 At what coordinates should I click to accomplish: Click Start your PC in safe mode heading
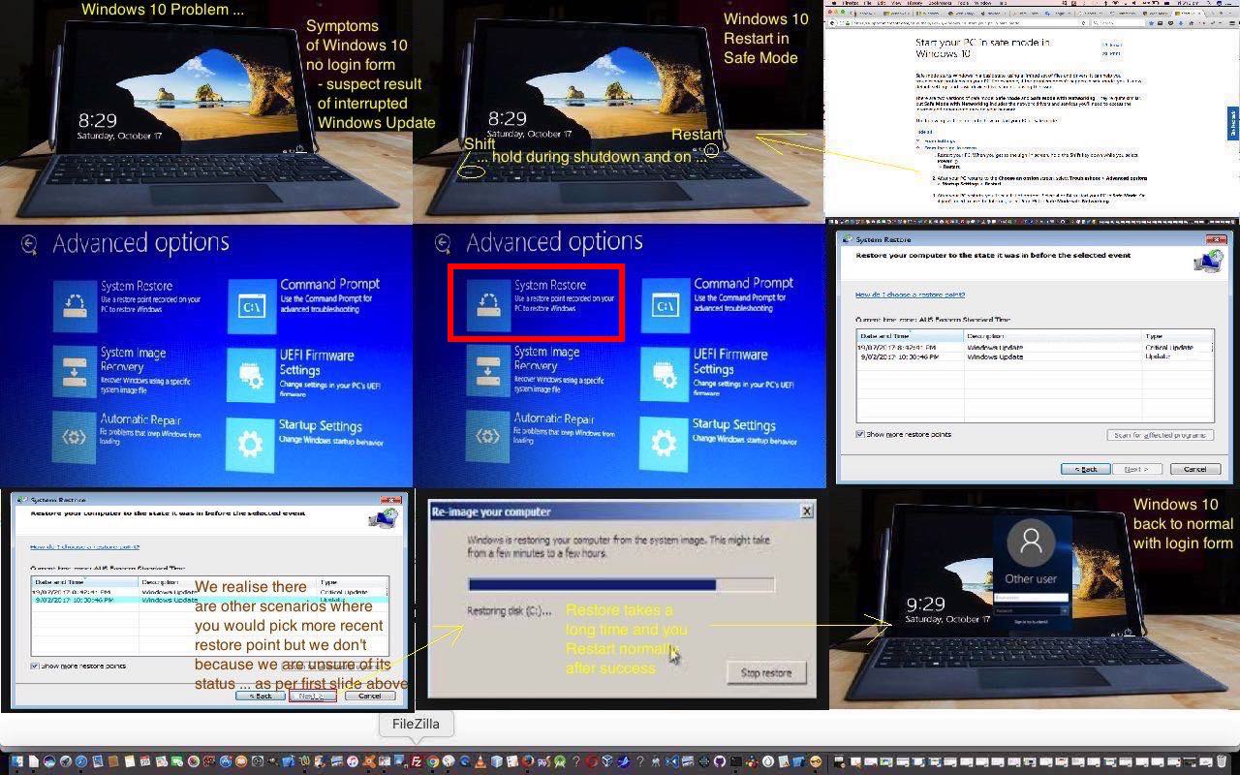982,48
